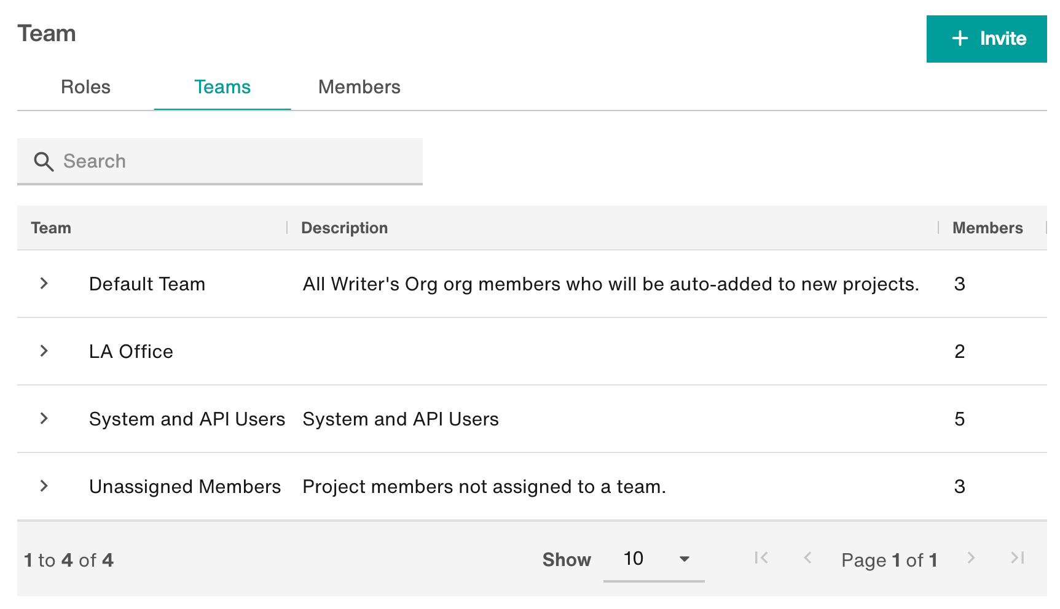This screenshot has width=1060, height=609.
Task: Click description 'Project members not assigned to a team.'
Action: [484, 487]
